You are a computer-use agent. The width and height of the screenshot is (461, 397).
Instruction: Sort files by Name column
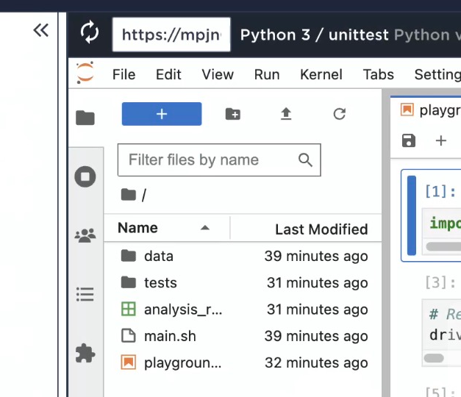[137, 228]
